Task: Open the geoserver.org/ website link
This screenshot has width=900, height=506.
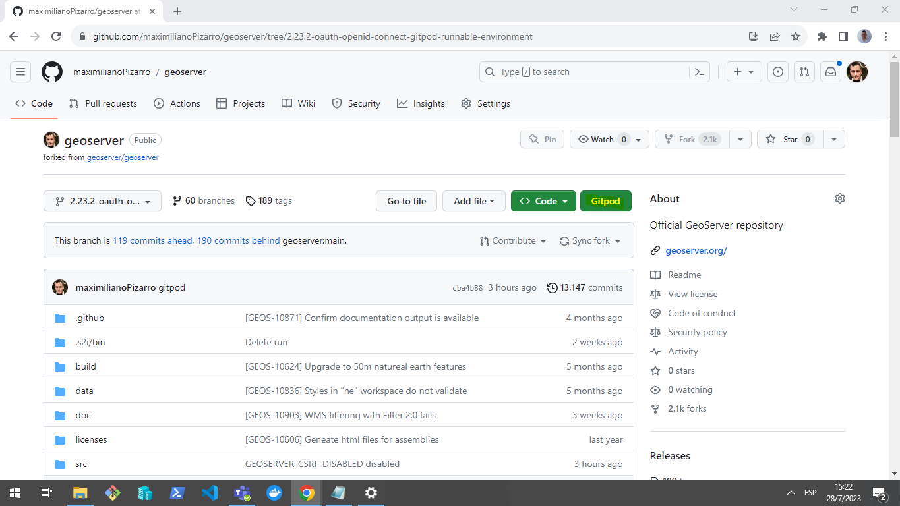Action: (x=696, y=250)
